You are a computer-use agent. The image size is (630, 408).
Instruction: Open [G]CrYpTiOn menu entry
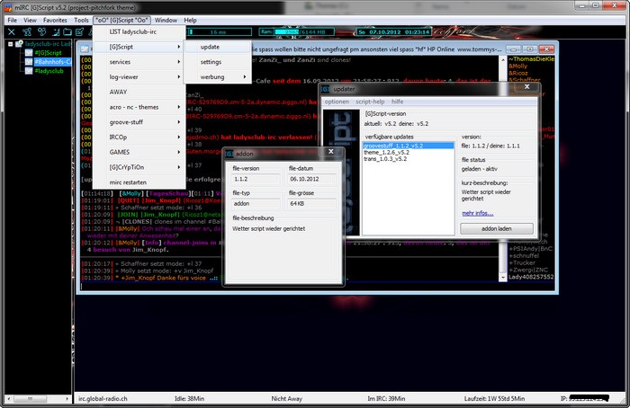(139, 167)
